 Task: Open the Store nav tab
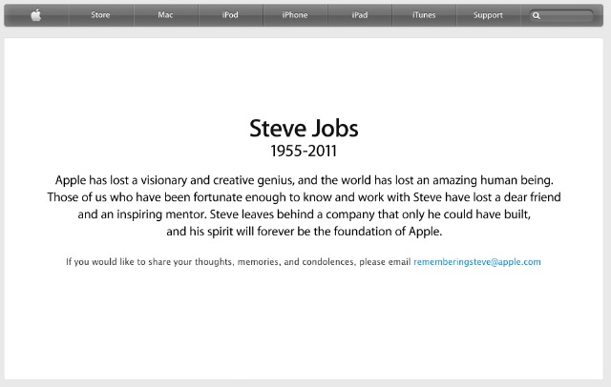(x=100, y=15)
